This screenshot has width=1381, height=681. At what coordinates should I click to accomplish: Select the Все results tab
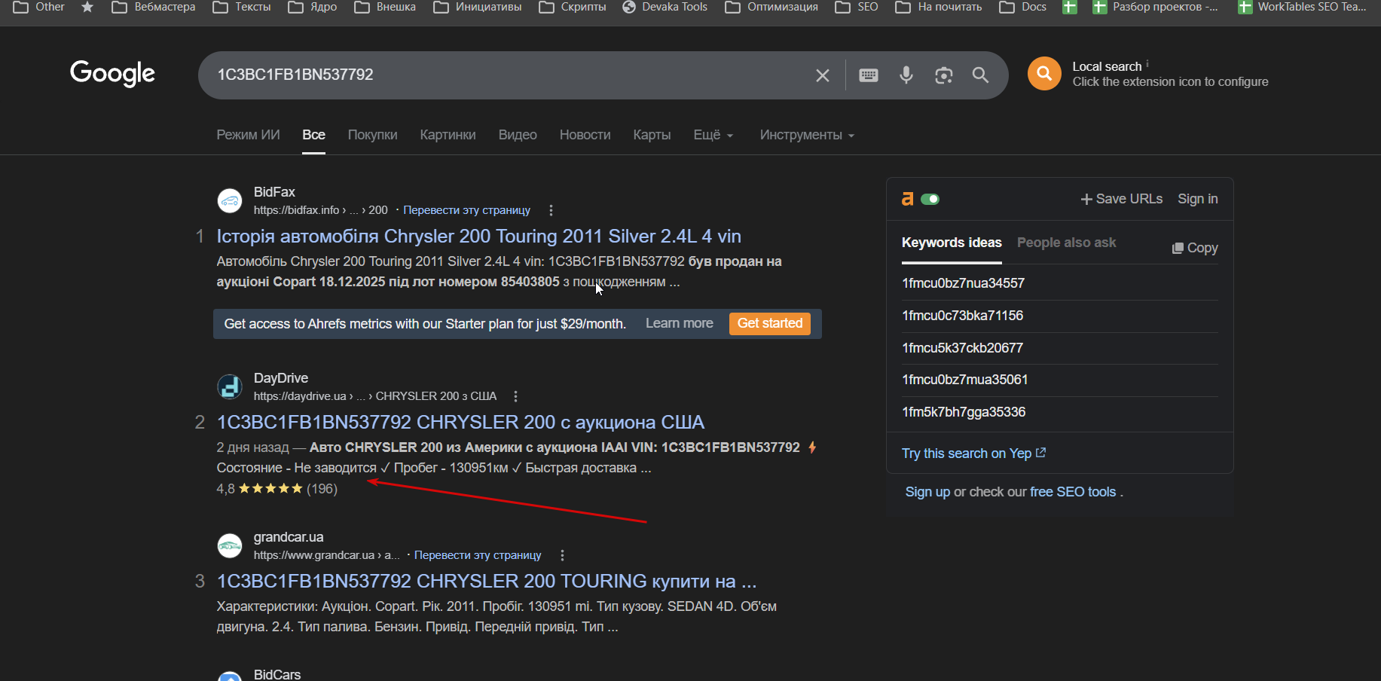click(x=313, y=135)
